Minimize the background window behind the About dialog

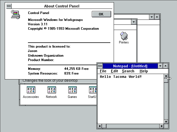click(152, 17)
